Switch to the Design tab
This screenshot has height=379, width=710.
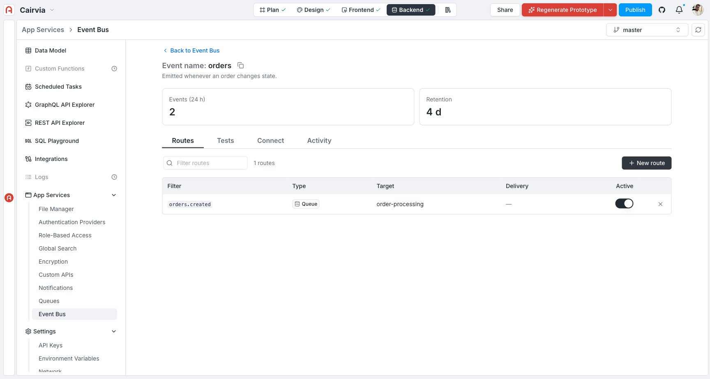tap(314, 10)
